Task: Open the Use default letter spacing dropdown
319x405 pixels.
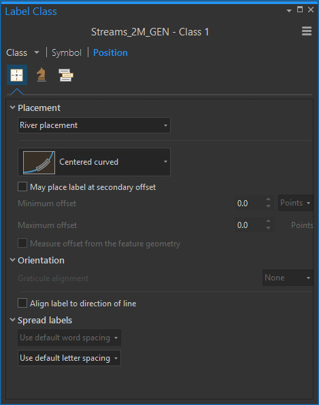Action: click(x=69, y=358)
